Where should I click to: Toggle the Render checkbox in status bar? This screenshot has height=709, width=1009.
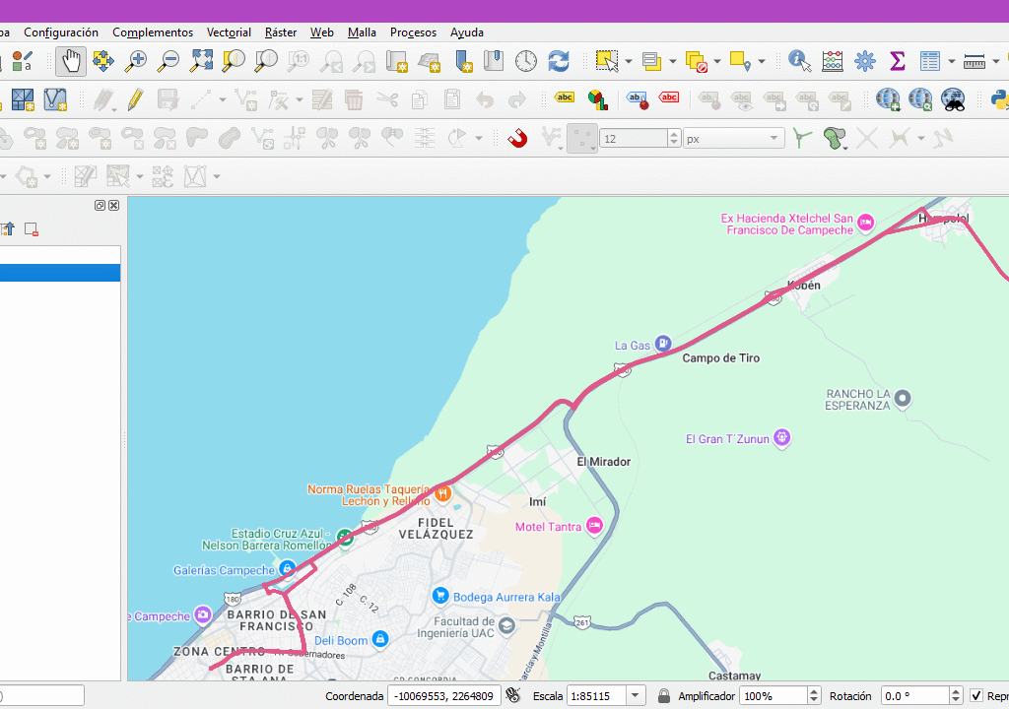[976, 696]
